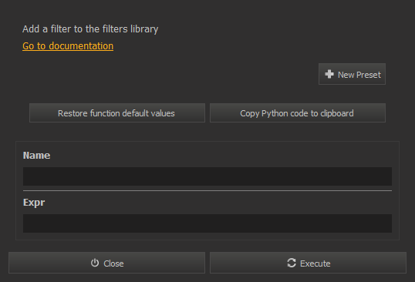Click the power icon beside Close
The height and width of the screenshot is (282, 415).
pyautogui.click(x=95, y=263)
